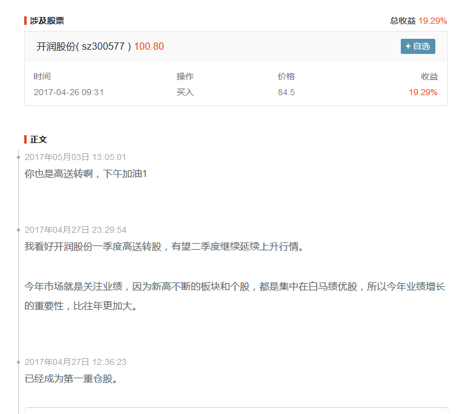Select trade time 2017-04-26 09:31
The width and height of the screenshot is (468, 414).
click(x=68, y=92)
